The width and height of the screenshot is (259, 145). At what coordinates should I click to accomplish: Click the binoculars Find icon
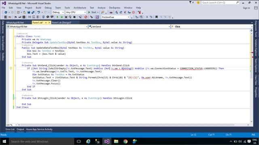(111, 12)
